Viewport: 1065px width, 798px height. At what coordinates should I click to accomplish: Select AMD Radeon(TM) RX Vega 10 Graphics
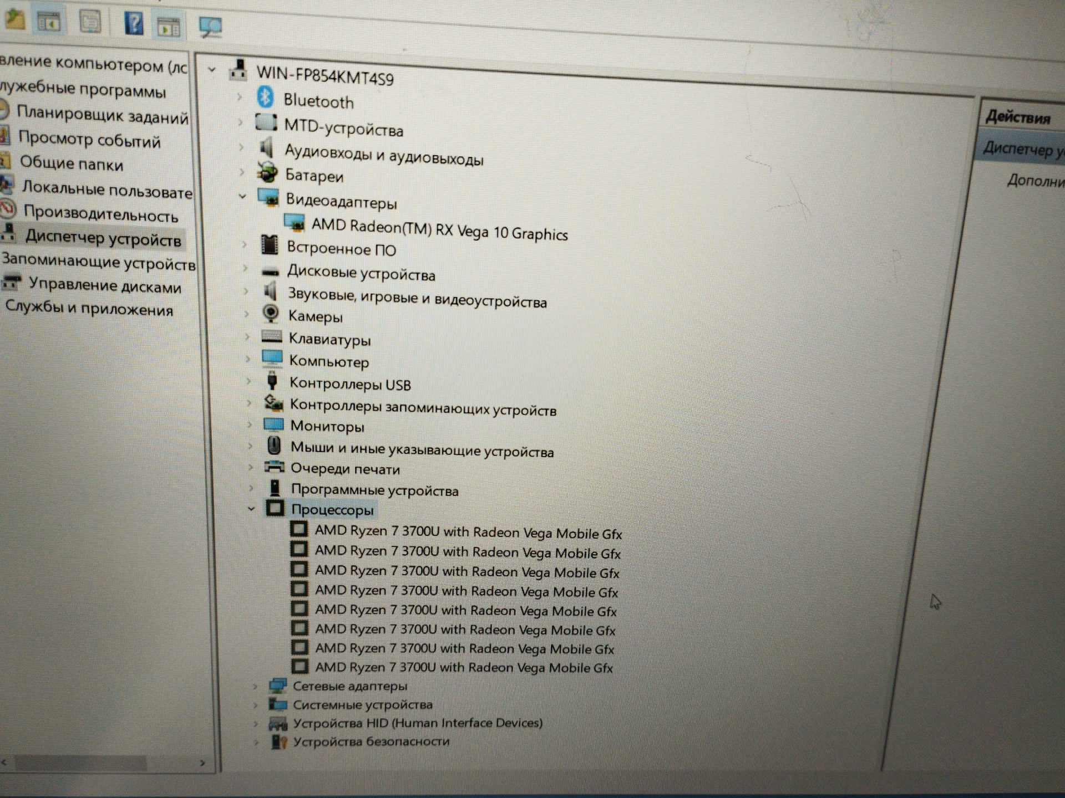click(439, 229)
